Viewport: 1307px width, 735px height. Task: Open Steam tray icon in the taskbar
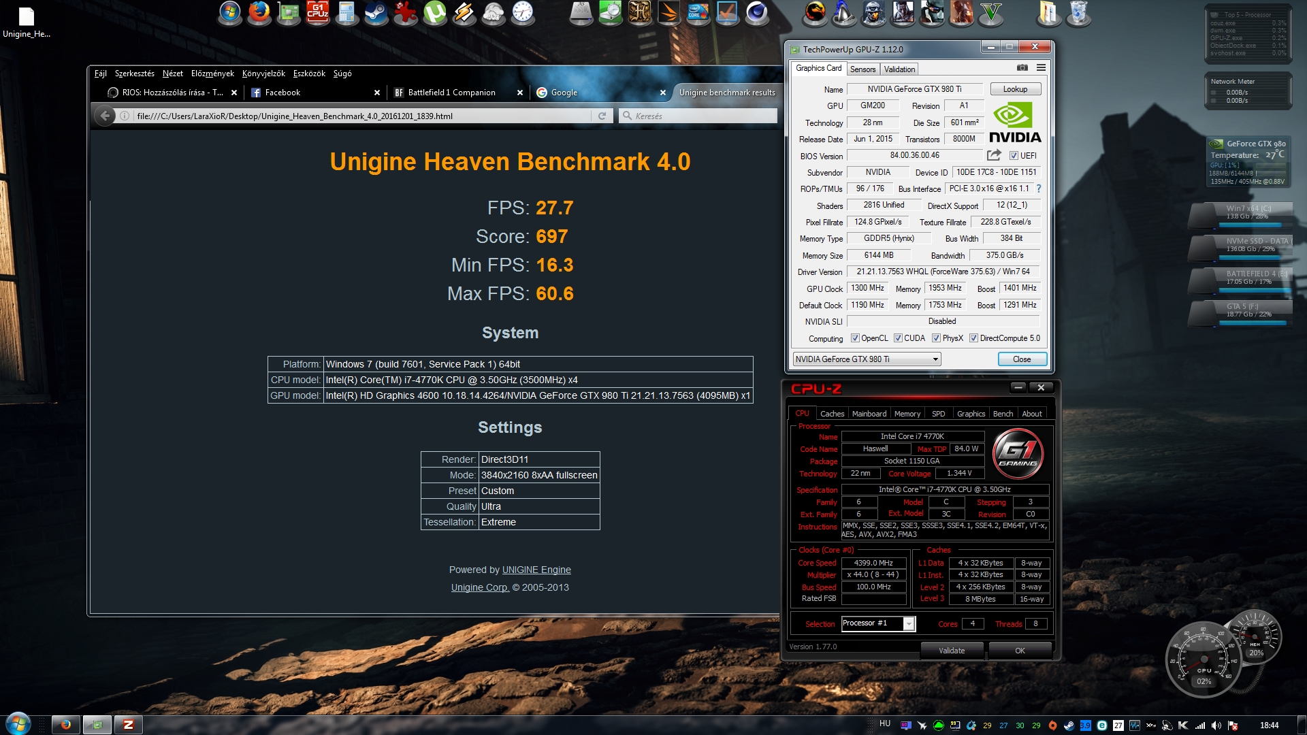pos(1069,725)
